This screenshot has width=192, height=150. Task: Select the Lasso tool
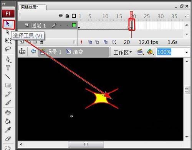[x=8, y=49]
